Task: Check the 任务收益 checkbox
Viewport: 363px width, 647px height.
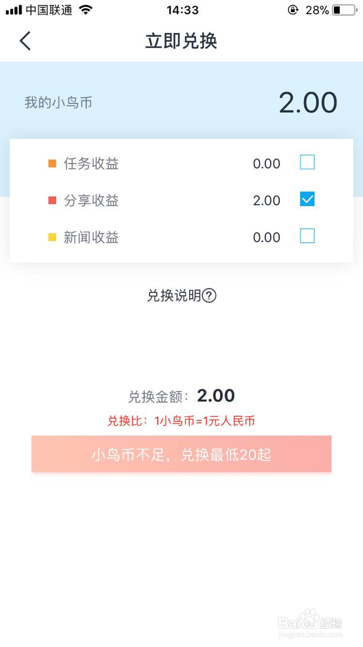Action: coord(307,162)
